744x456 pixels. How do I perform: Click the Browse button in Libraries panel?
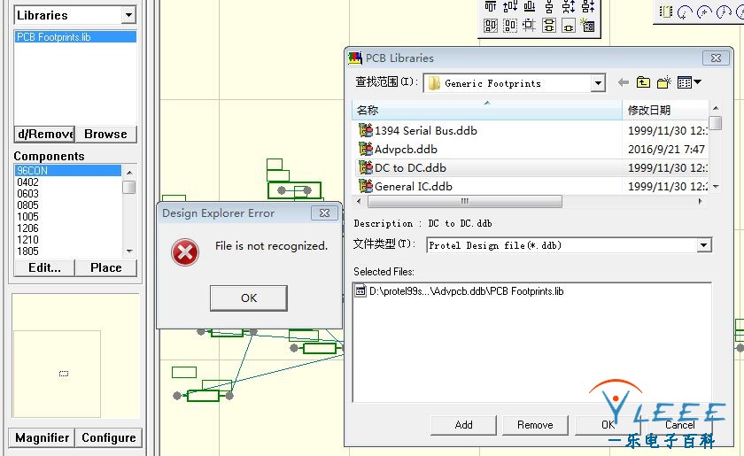(105, 135)
